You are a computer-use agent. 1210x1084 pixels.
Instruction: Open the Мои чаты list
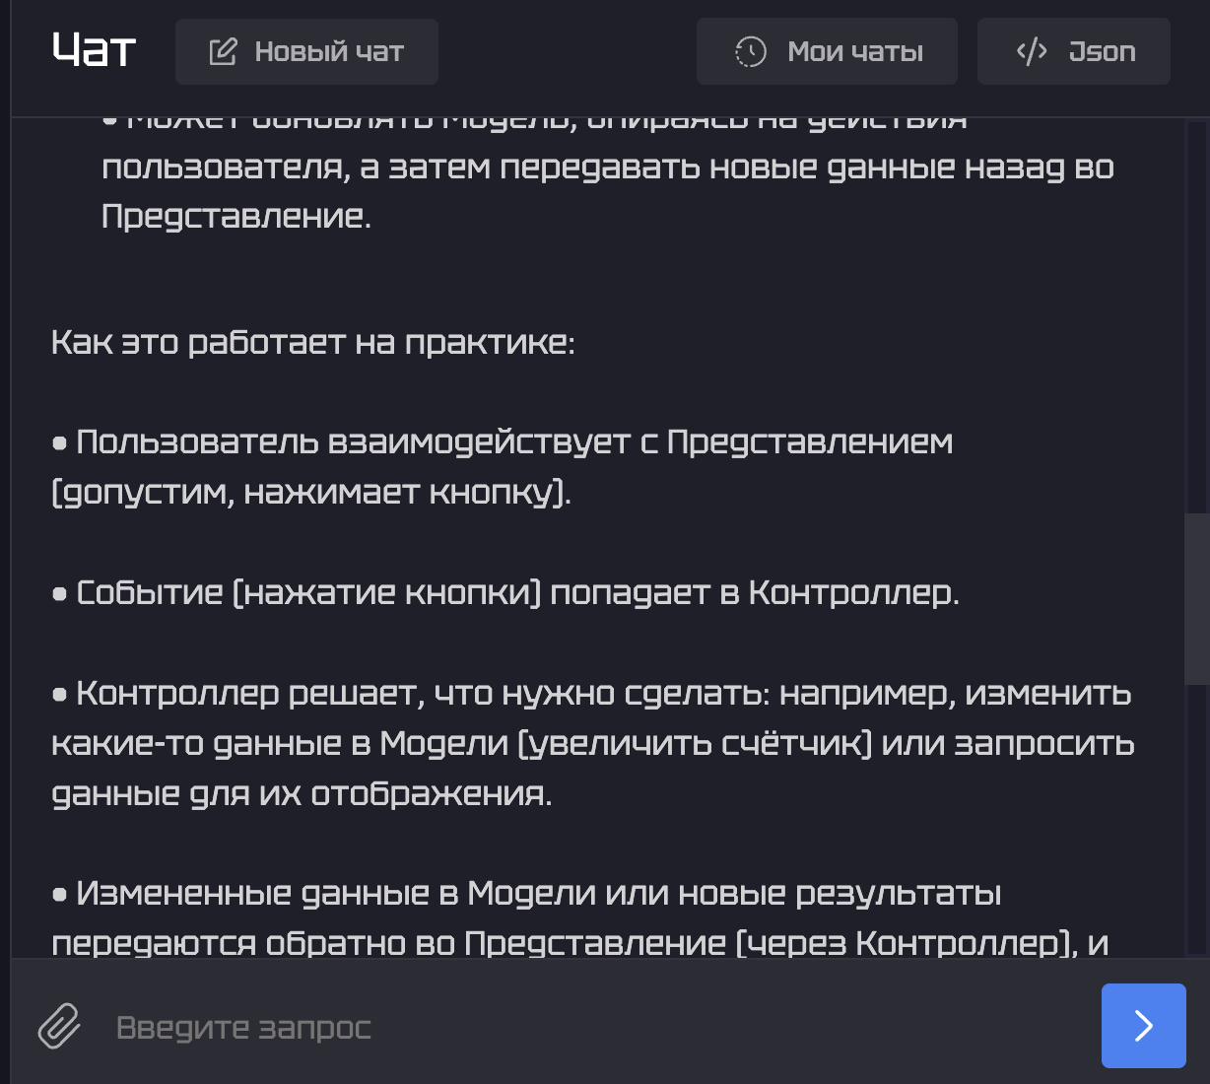point(854,51)
